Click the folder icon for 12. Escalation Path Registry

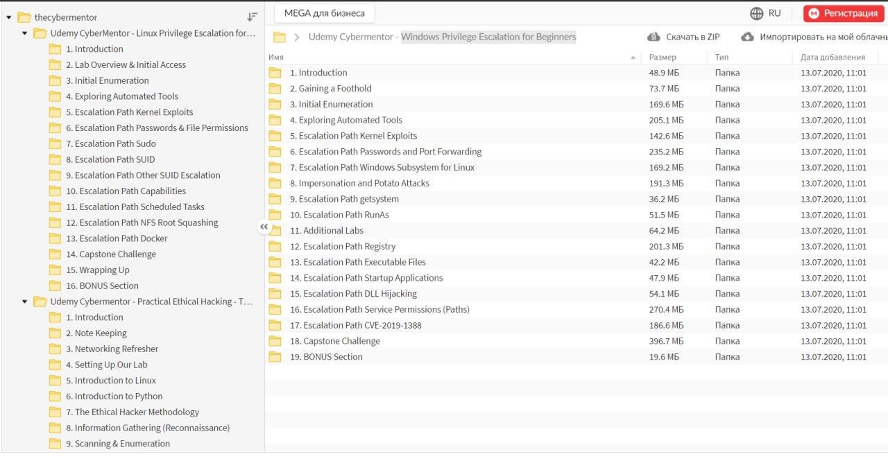pyautogui.click(x=275, y=247)
